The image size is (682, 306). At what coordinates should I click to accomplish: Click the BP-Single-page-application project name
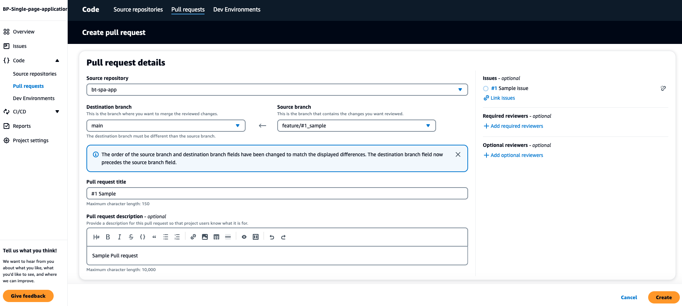pos(35,9)
